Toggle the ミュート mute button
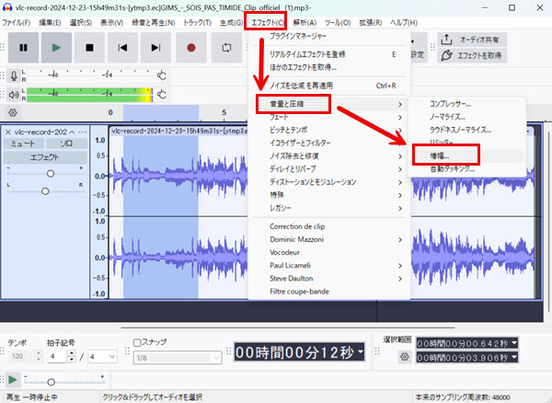 [x=23, y=144]
